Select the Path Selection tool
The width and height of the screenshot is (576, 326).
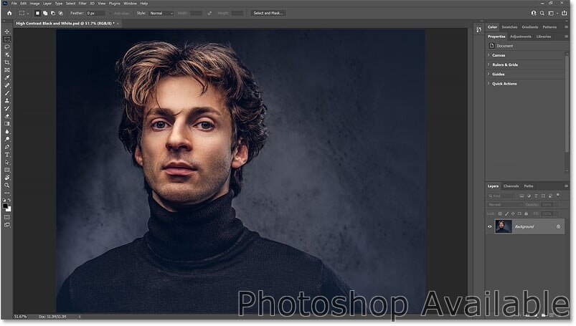click(7, 162)
